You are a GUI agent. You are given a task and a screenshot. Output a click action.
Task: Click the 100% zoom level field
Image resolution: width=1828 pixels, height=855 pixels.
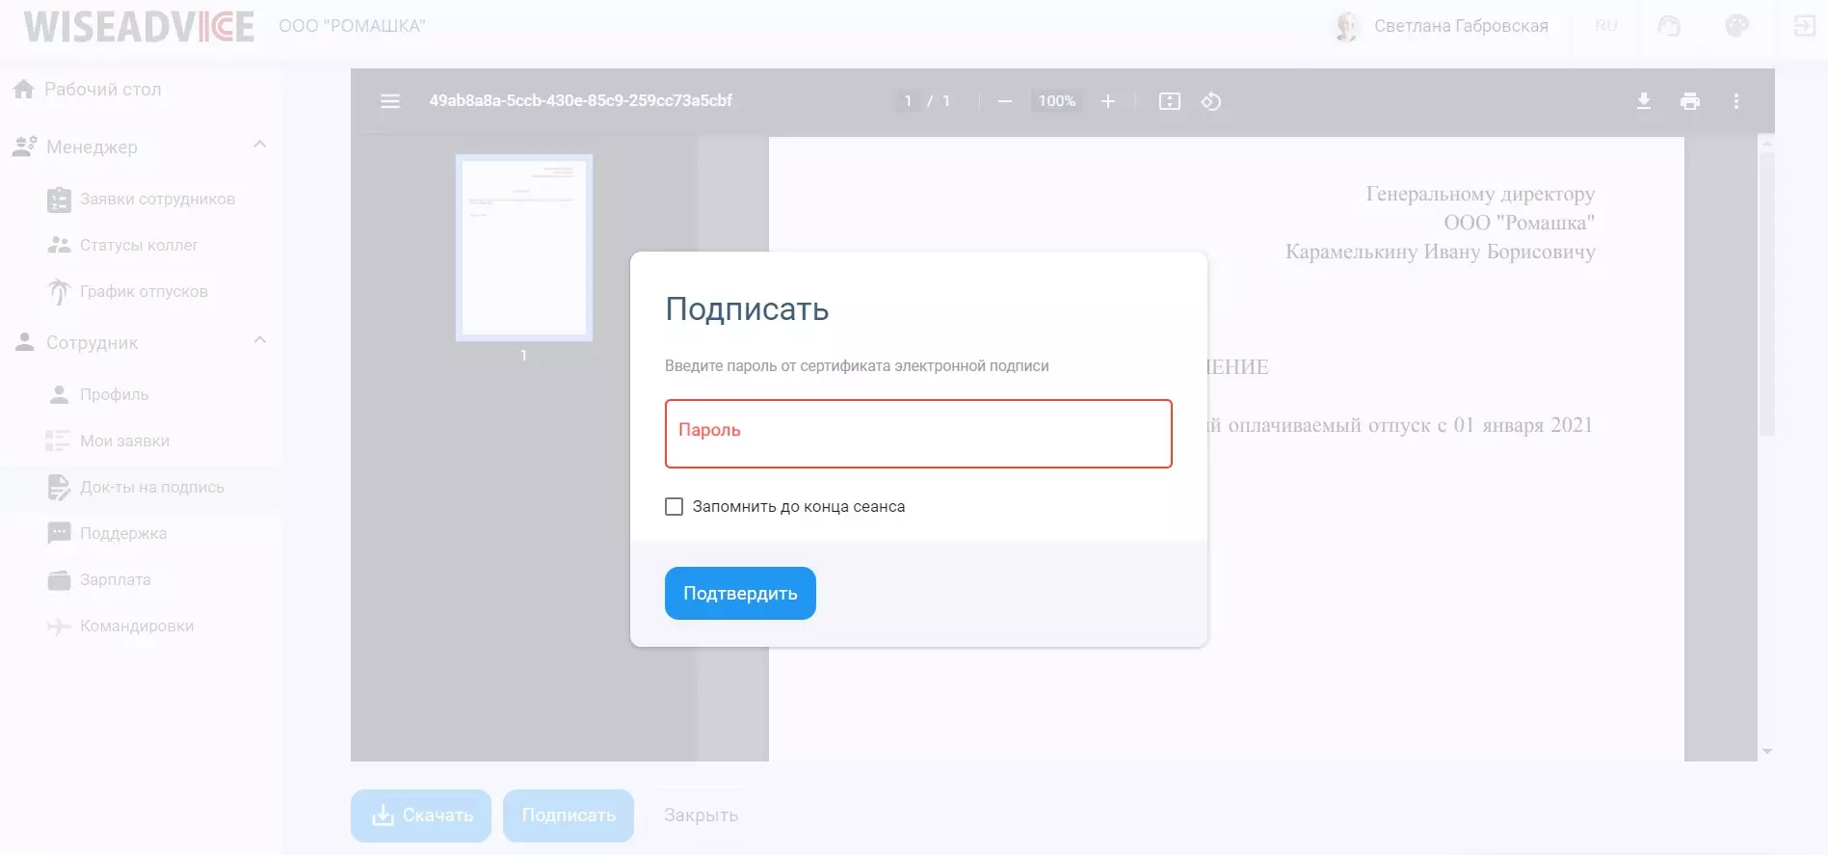1056,101
